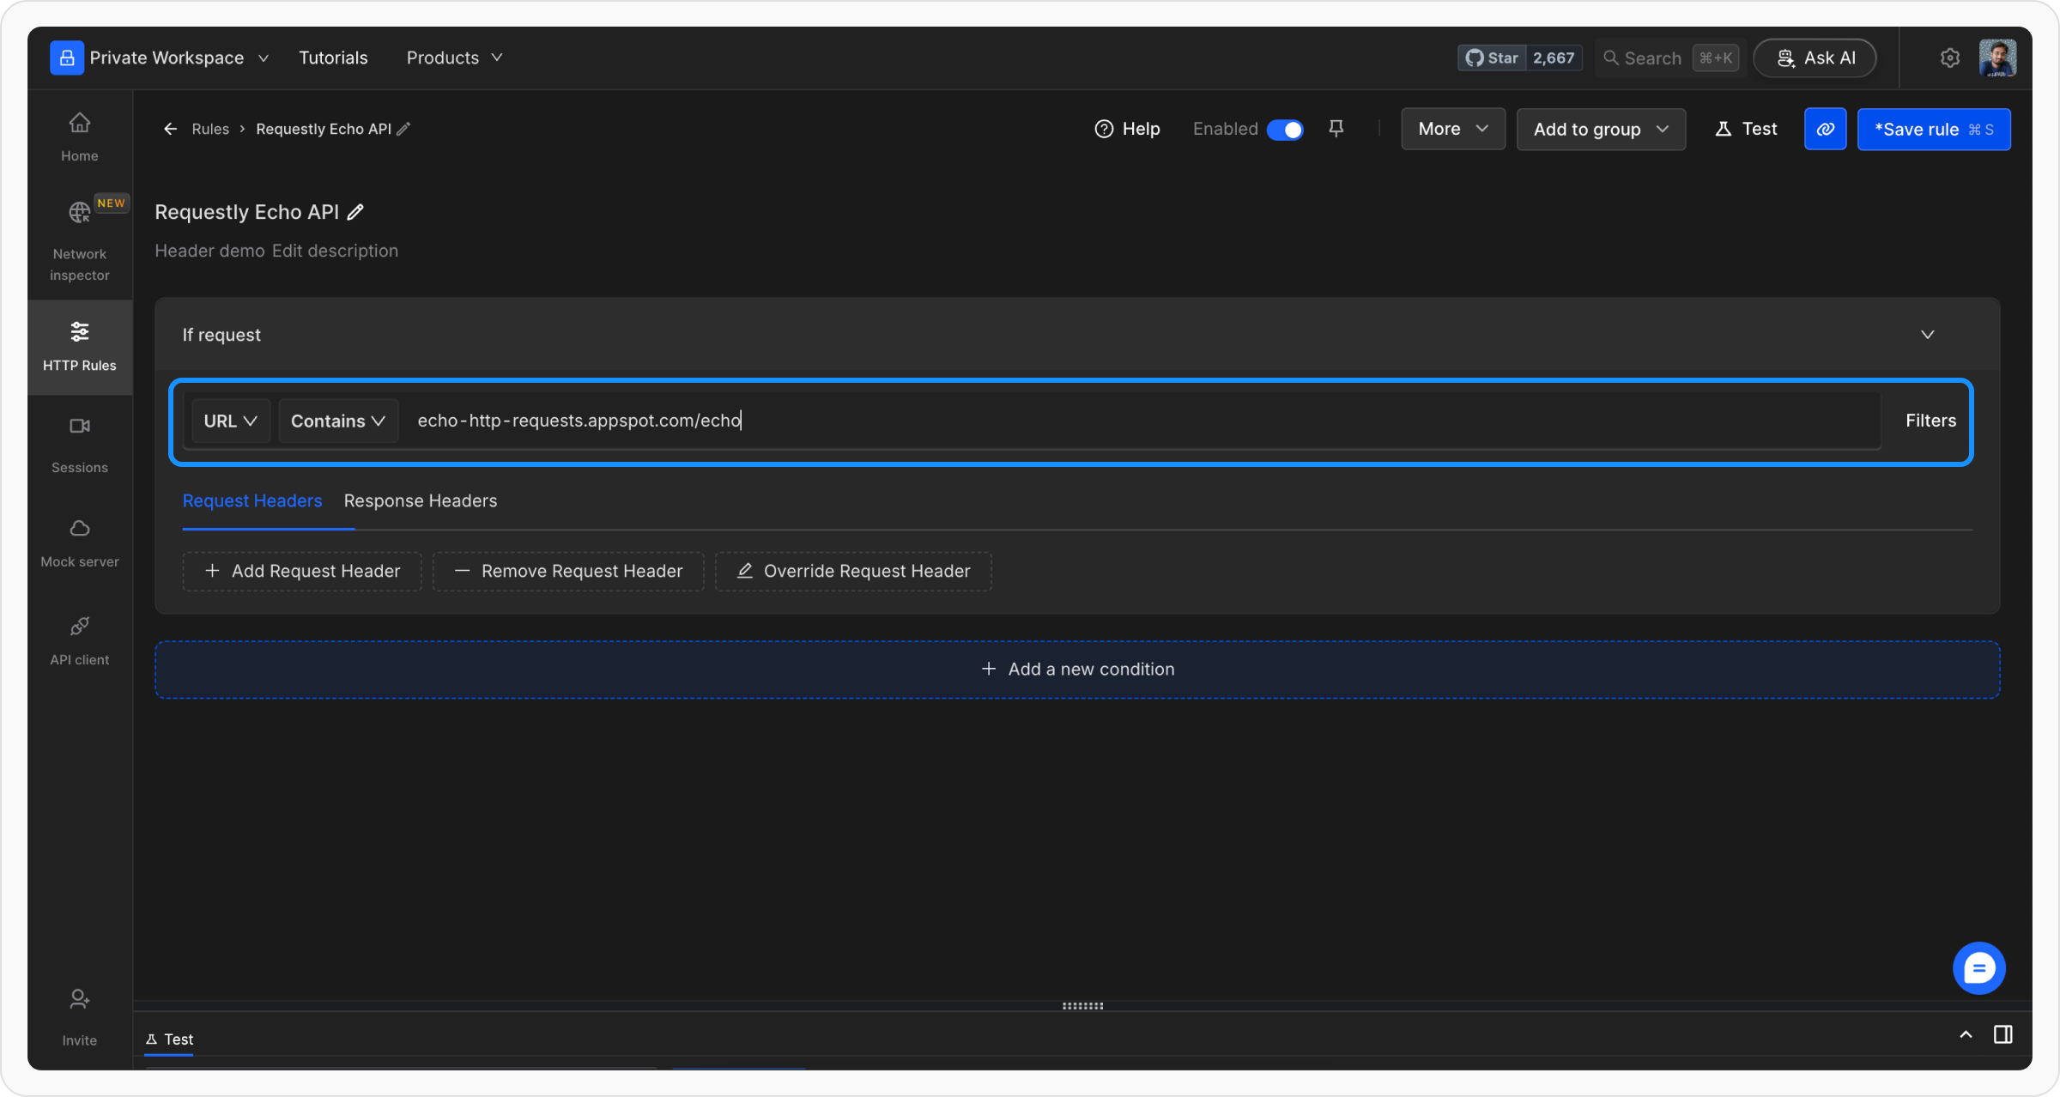Open the URL source dropdown
This screenshot has height=1097, width=2060.
coord(230,421)
